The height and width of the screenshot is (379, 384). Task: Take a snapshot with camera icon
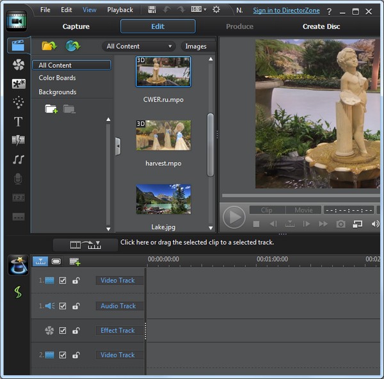point(341,224)
